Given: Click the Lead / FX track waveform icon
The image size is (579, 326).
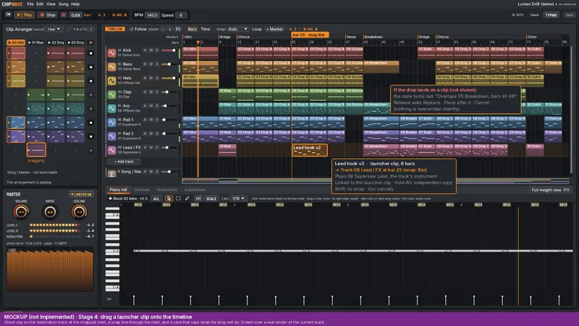Looking at the screenshot, I should click(111, 150).
